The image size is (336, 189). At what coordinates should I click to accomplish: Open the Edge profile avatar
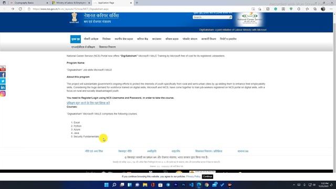pyautogui.click(x=323, y=9)
